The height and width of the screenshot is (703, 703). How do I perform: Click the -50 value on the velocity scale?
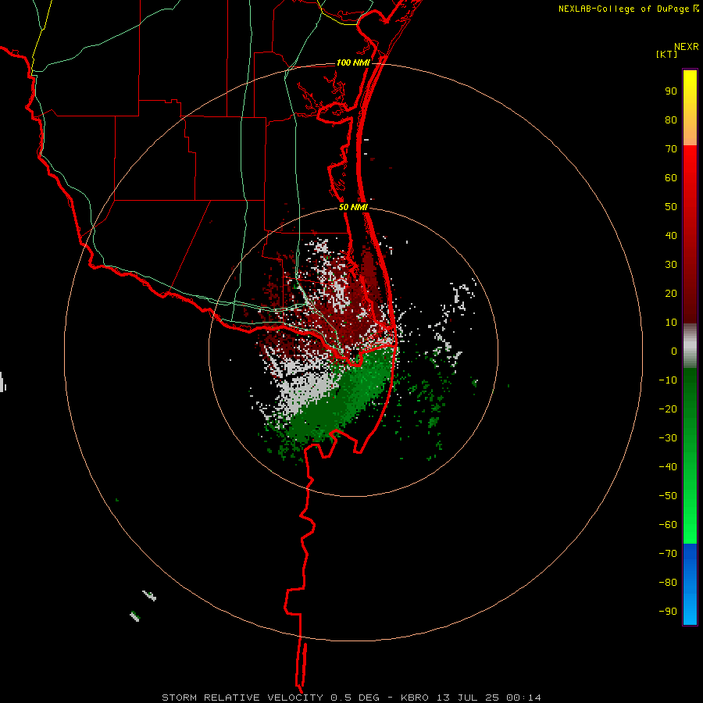pos(668,496)
